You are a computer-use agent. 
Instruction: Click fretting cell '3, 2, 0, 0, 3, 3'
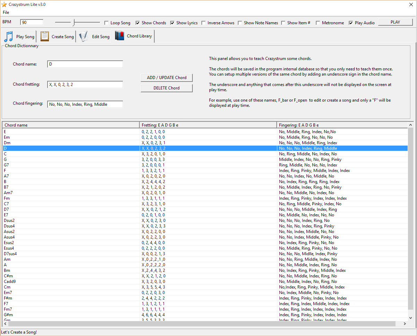coord(153,160)
